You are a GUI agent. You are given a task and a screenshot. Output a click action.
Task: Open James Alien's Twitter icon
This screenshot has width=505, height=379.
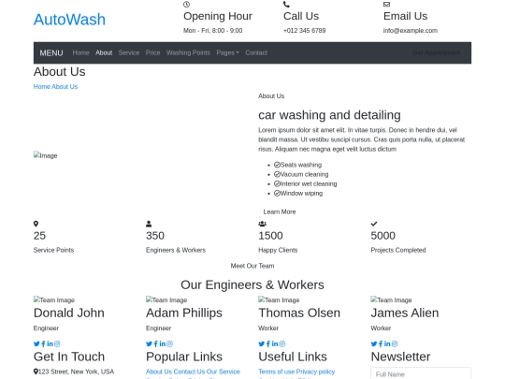374,343
